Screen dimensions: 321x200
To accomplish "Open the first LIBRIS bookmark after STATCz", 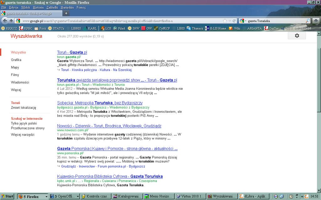I will (x=74, y=28).
